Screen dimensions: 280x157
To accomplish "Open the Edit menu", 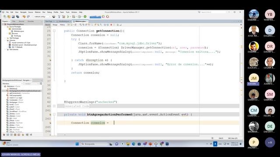I will (12, 12).
